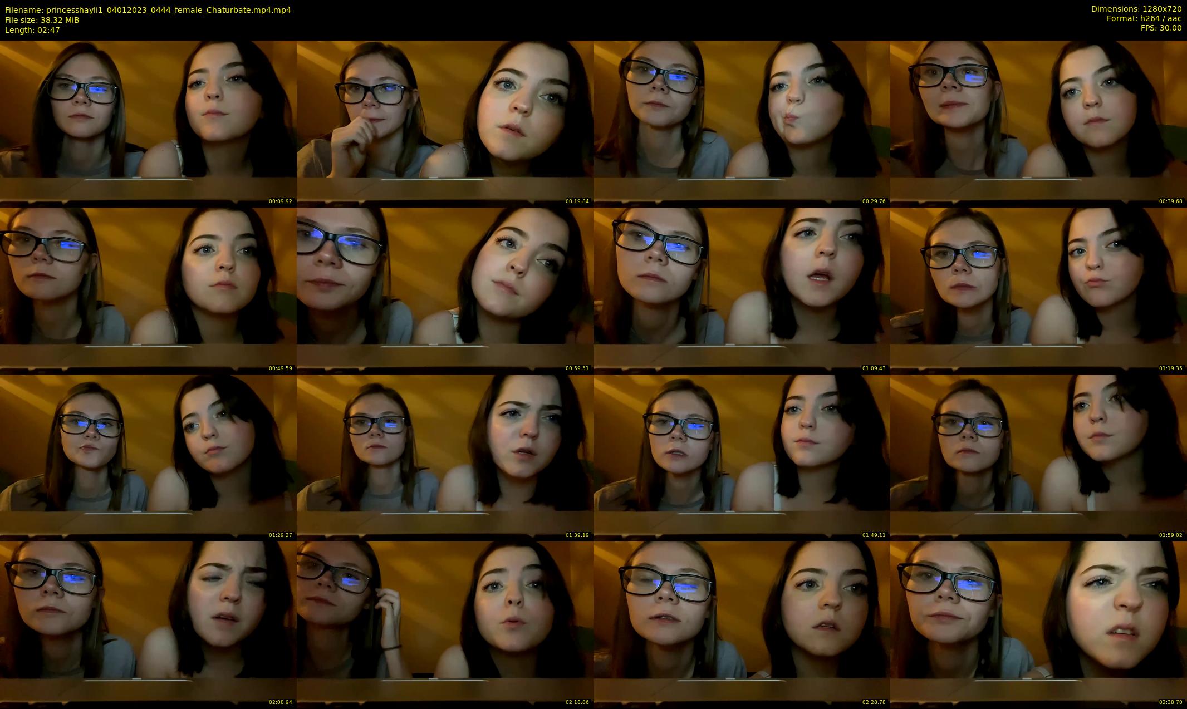Click the Dimensions 1280x720 label
This screenshot has width=1187, height=709.
click(1136, 9)
